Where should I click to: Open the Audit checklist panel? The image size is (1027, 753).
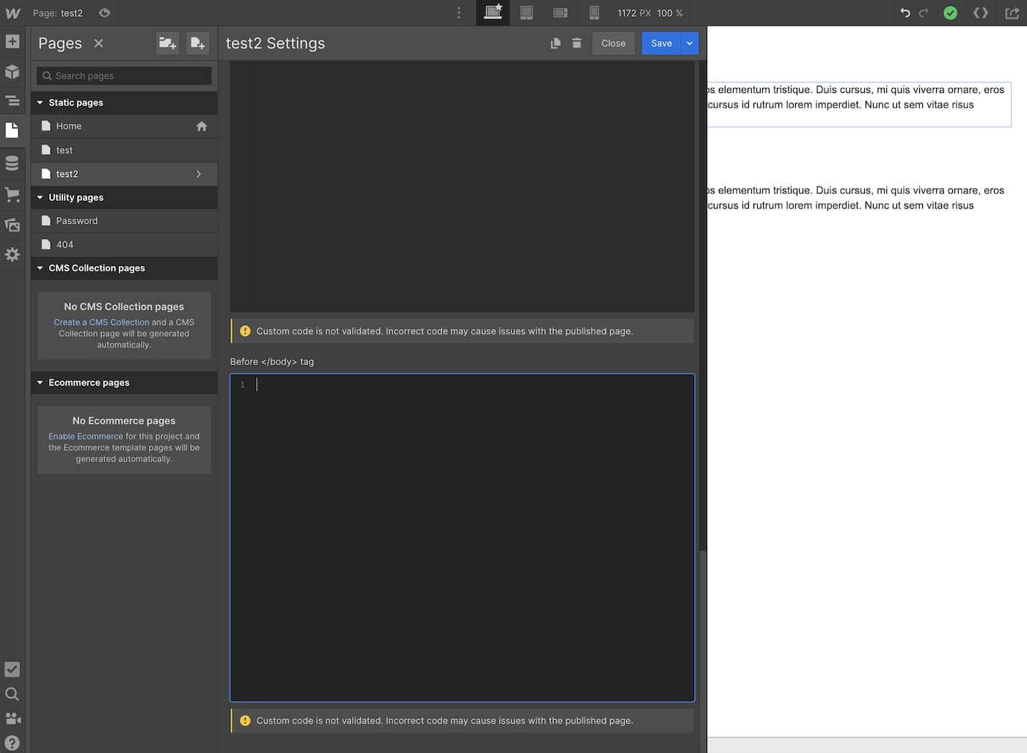click(12, 669)
